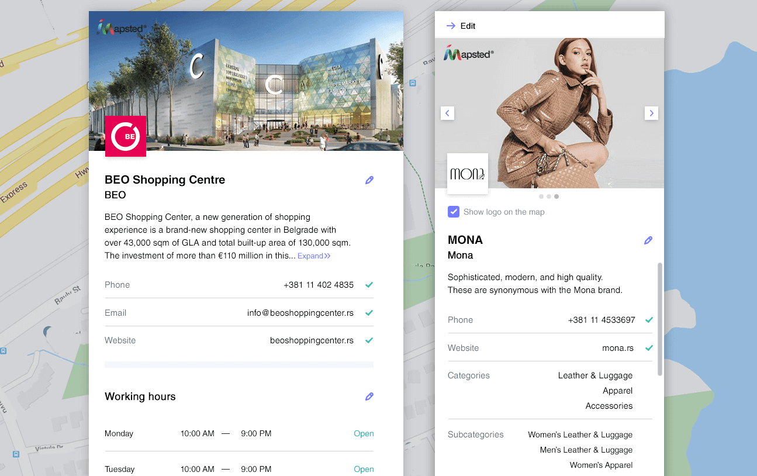This screenshot has height=476, width=757.
Task: Click the MONA panel scrollbar
Action: pos(660,319)
